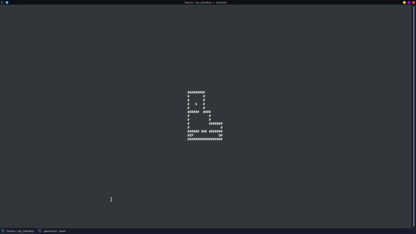This screenshot has width=416, height=234.
Task: Click terminal icon on generator : bash tab
Action: [41, 231]
